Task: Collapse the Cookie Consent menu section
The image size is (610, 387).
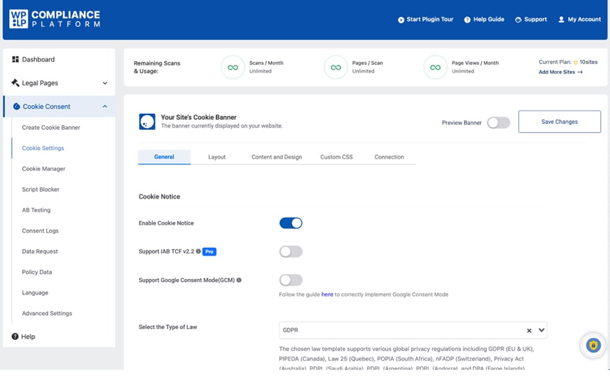Action: point(104,106)
